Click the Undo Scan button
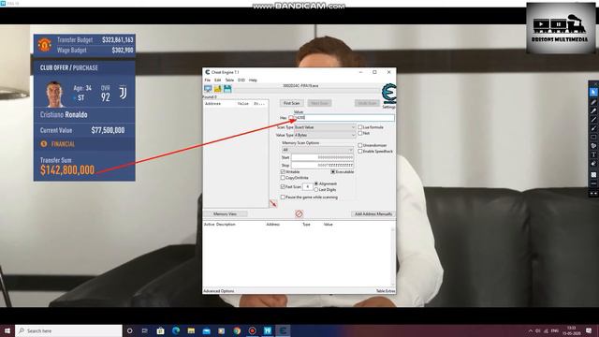This screenshot has height=337, width=599. (x=367, y=103)
